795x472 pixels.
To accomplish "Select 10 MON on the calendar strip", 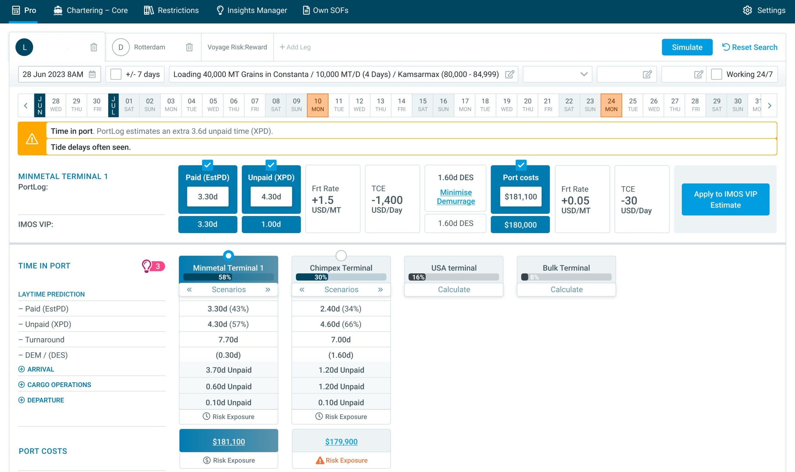I will (x=317, y=105).
